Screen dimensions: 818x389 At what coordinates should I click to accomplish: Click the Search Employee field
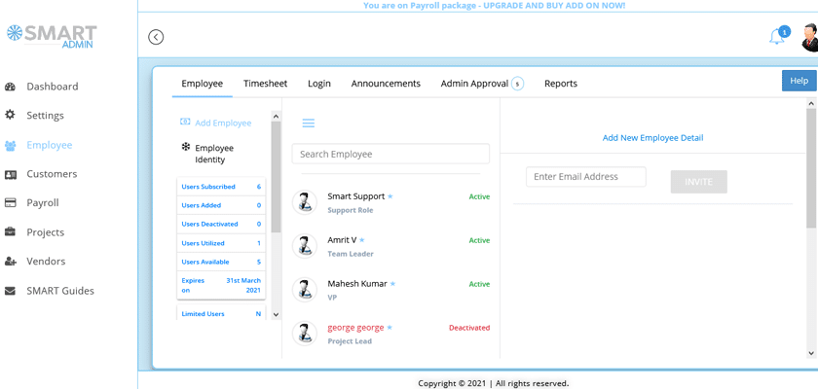click(390, 155)
